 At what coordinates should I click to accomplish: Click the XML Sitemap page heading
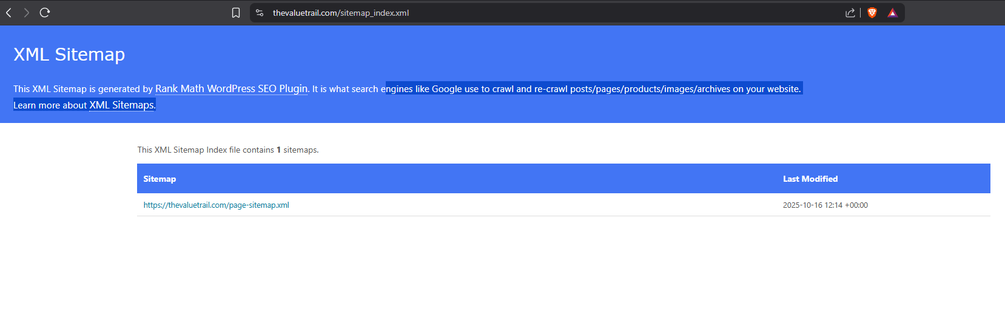(x=69, y=55)
